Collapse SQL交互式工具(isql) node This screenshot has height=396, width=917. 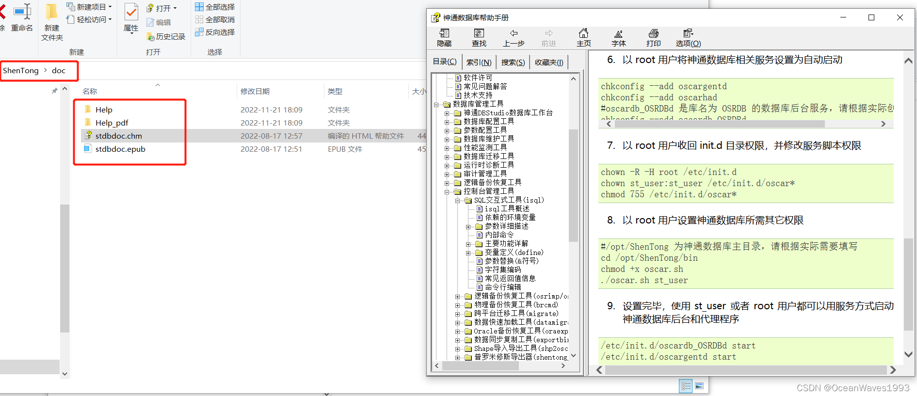pyautogui.click(x=458, y=200)
